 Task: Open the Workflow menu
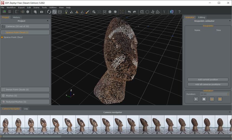[x=11, y=8]
